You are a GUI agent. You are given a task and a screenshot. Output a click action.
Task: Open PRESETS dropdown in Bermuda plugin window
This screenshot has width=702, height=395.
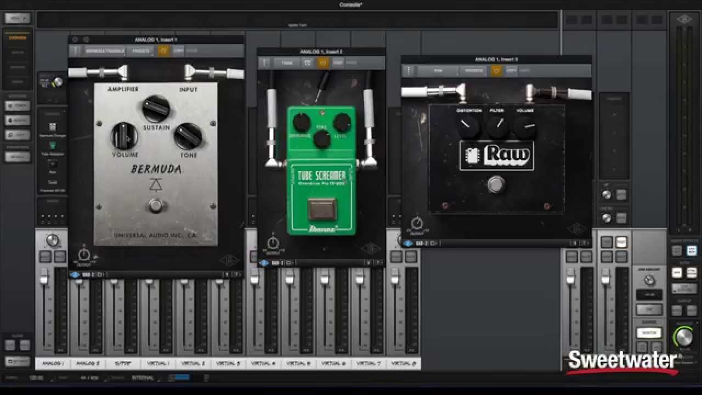141,50
